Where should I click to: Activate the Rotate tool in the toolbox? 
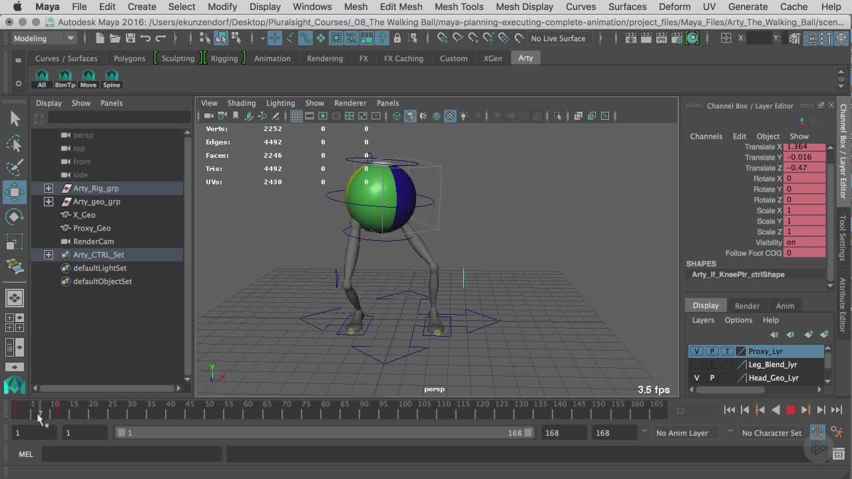(15, 217)
